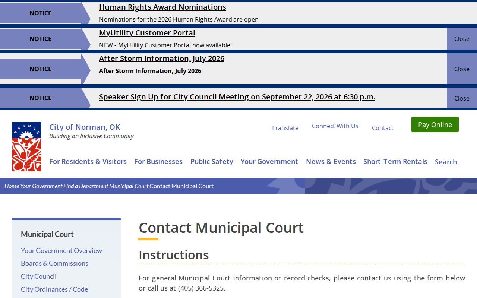The height and width of the screenshot is (298, 477).
Task: Open Short-Term Rentals menu
Action: point(395,161)
